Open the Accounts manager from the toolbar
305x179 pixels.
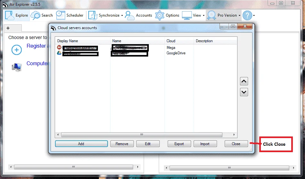(x=138, y=15)
